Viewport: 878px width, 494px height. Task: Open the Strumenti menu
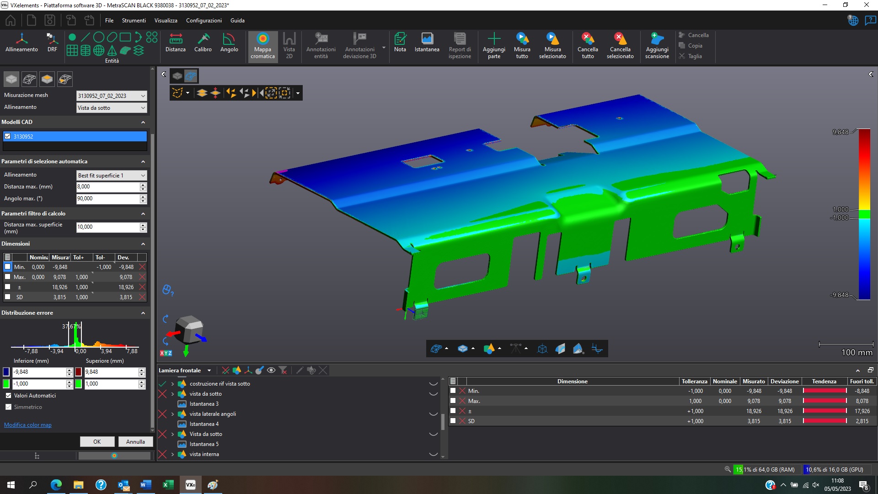[x=134, y=21]
